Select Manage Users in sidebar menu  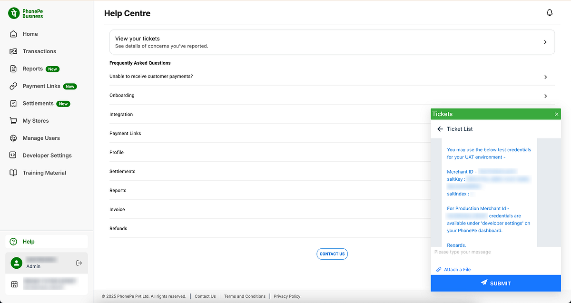coord(41,138)
